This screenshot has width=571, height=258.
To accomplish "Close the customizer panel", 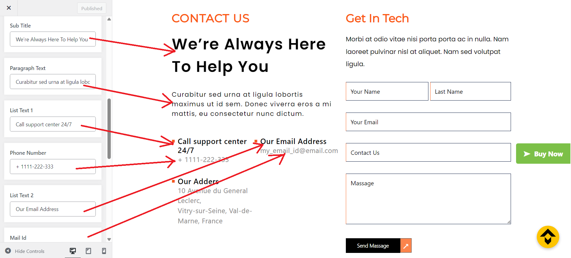I will (9, 8).
